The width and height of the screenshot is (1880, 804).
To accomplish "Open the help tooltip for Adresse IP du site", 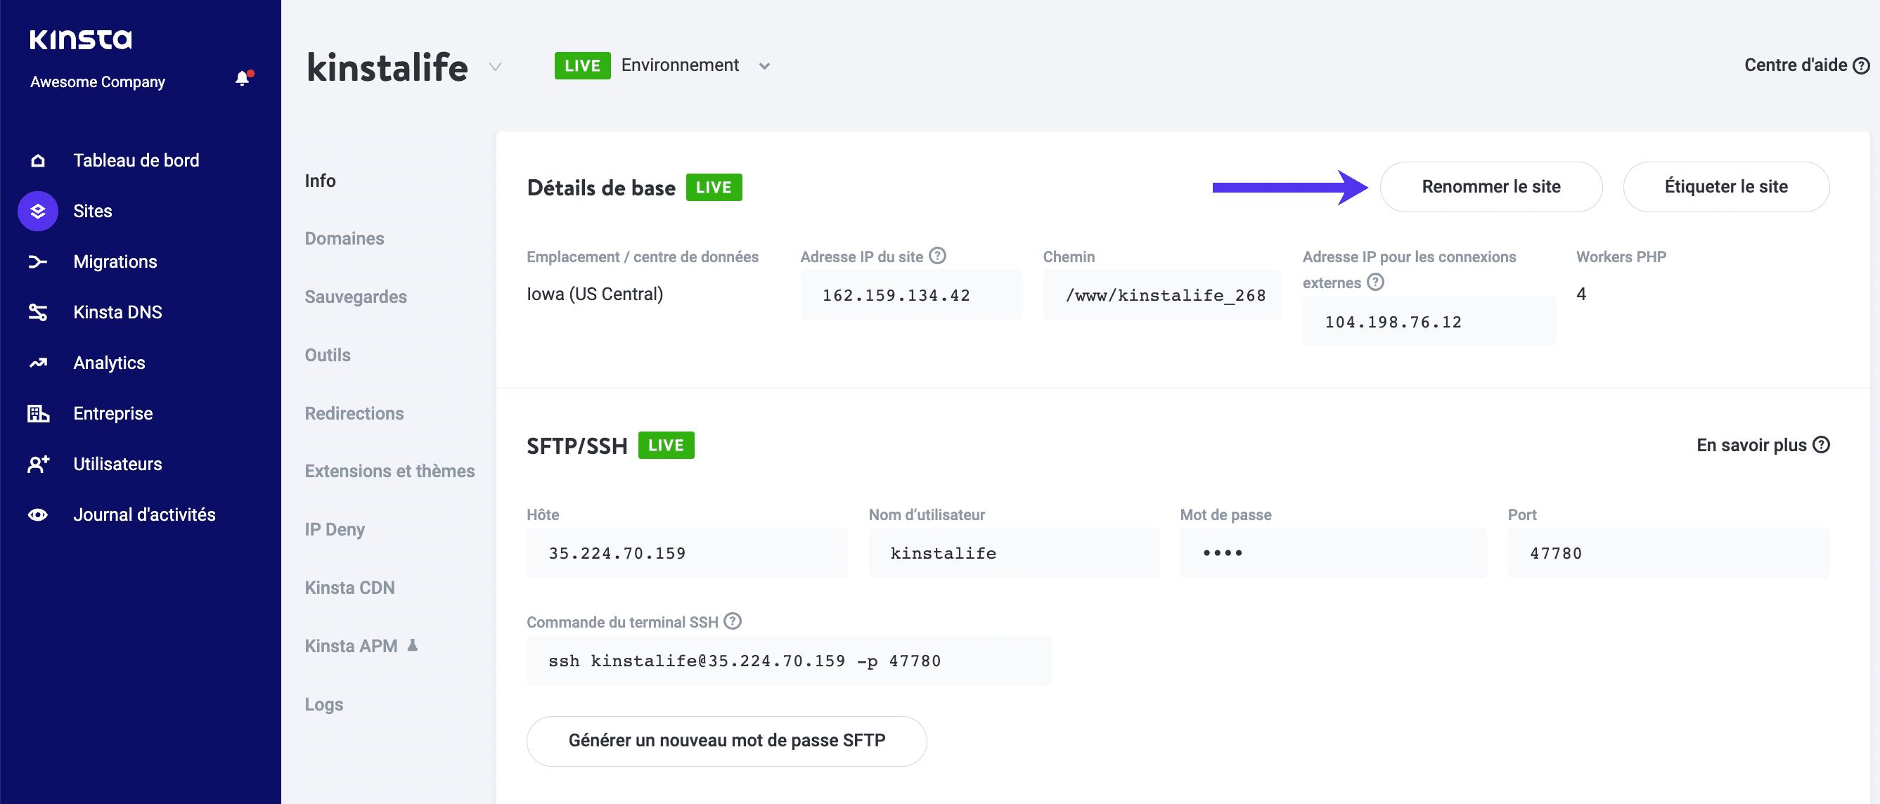I will (938, 255).
